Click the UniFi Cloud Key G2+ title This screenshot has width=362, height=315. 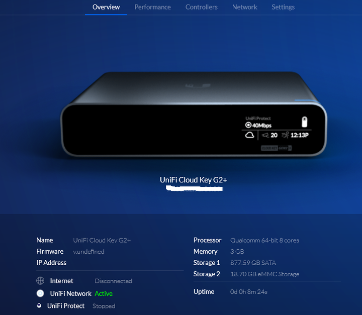point(194,180)
